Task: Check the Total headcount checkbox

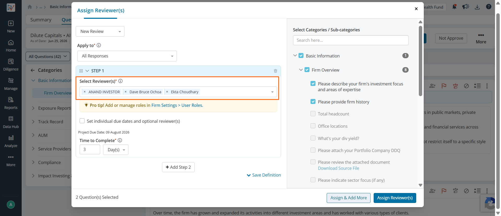Action: pyautogui.click(x=313, y=114)
